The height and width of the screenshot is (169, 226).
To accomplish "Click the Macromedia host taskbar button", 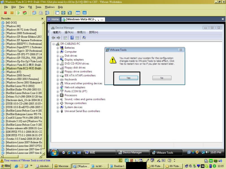I will click(62, 166).
